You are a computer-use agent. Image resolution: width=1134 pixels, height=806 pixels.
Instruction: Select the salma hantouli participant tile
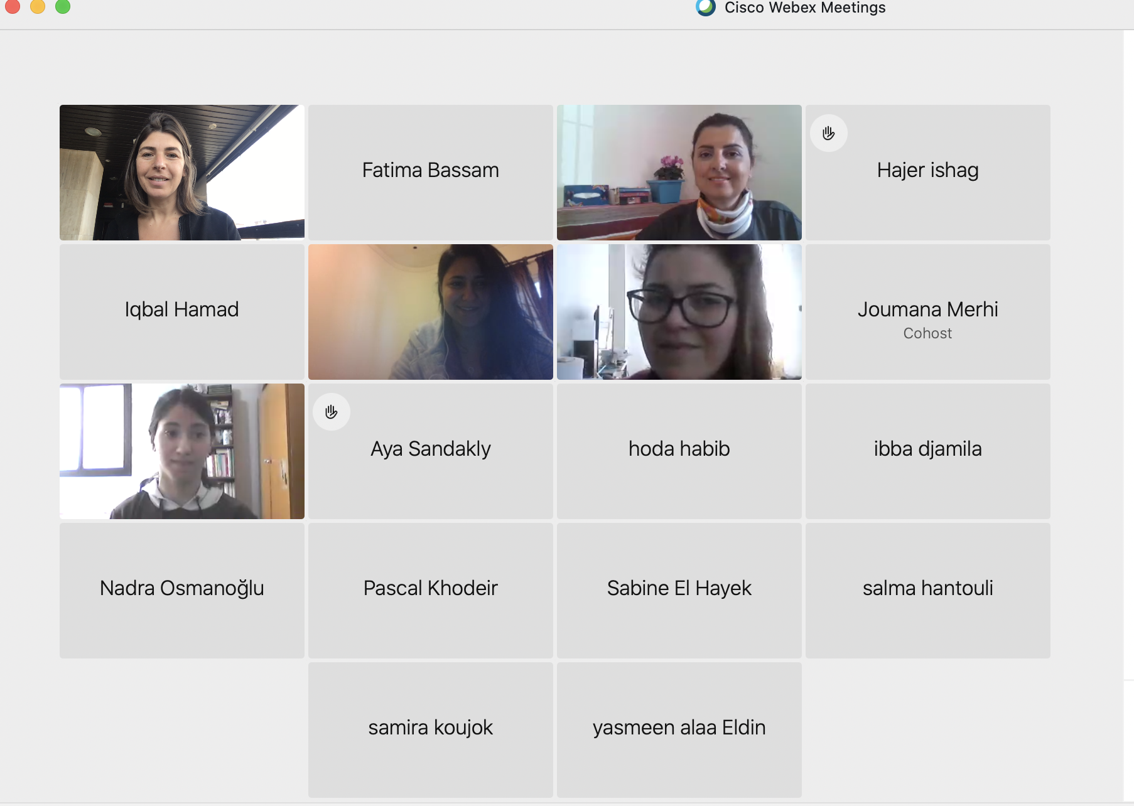point(928,591)
